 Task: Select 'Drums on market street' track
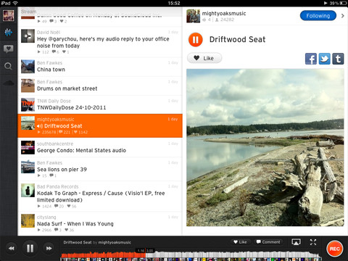(x=100, y=86)
